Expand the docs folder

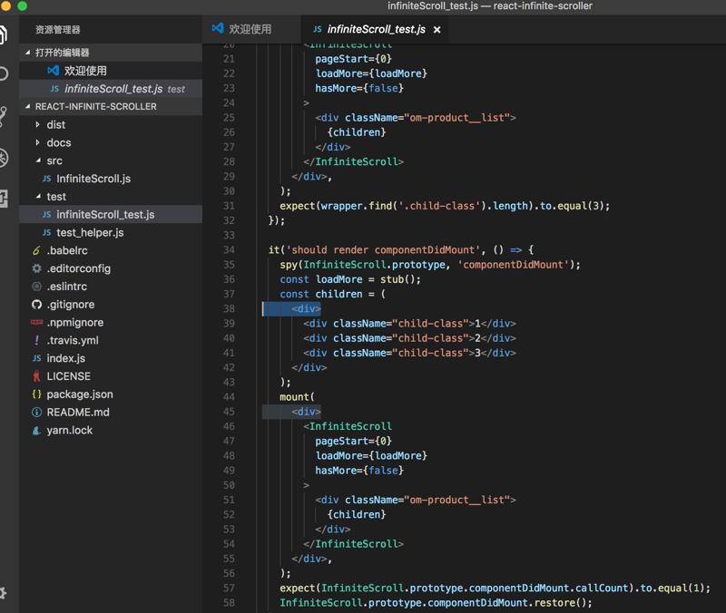pyautogui.click(x=58, y=142)
